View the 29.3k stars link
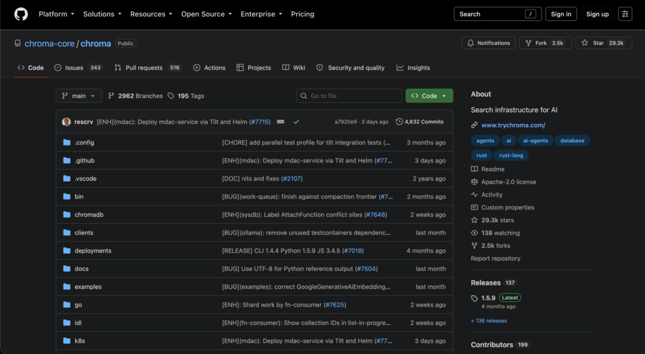 [x=493, y=220]
